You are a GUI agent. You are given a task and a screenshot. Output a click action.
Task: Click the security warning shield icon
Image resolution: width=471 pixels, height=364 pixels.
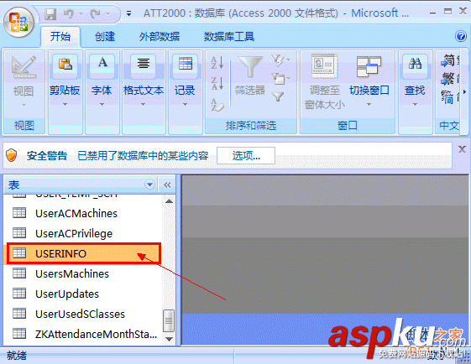[12, 155]
